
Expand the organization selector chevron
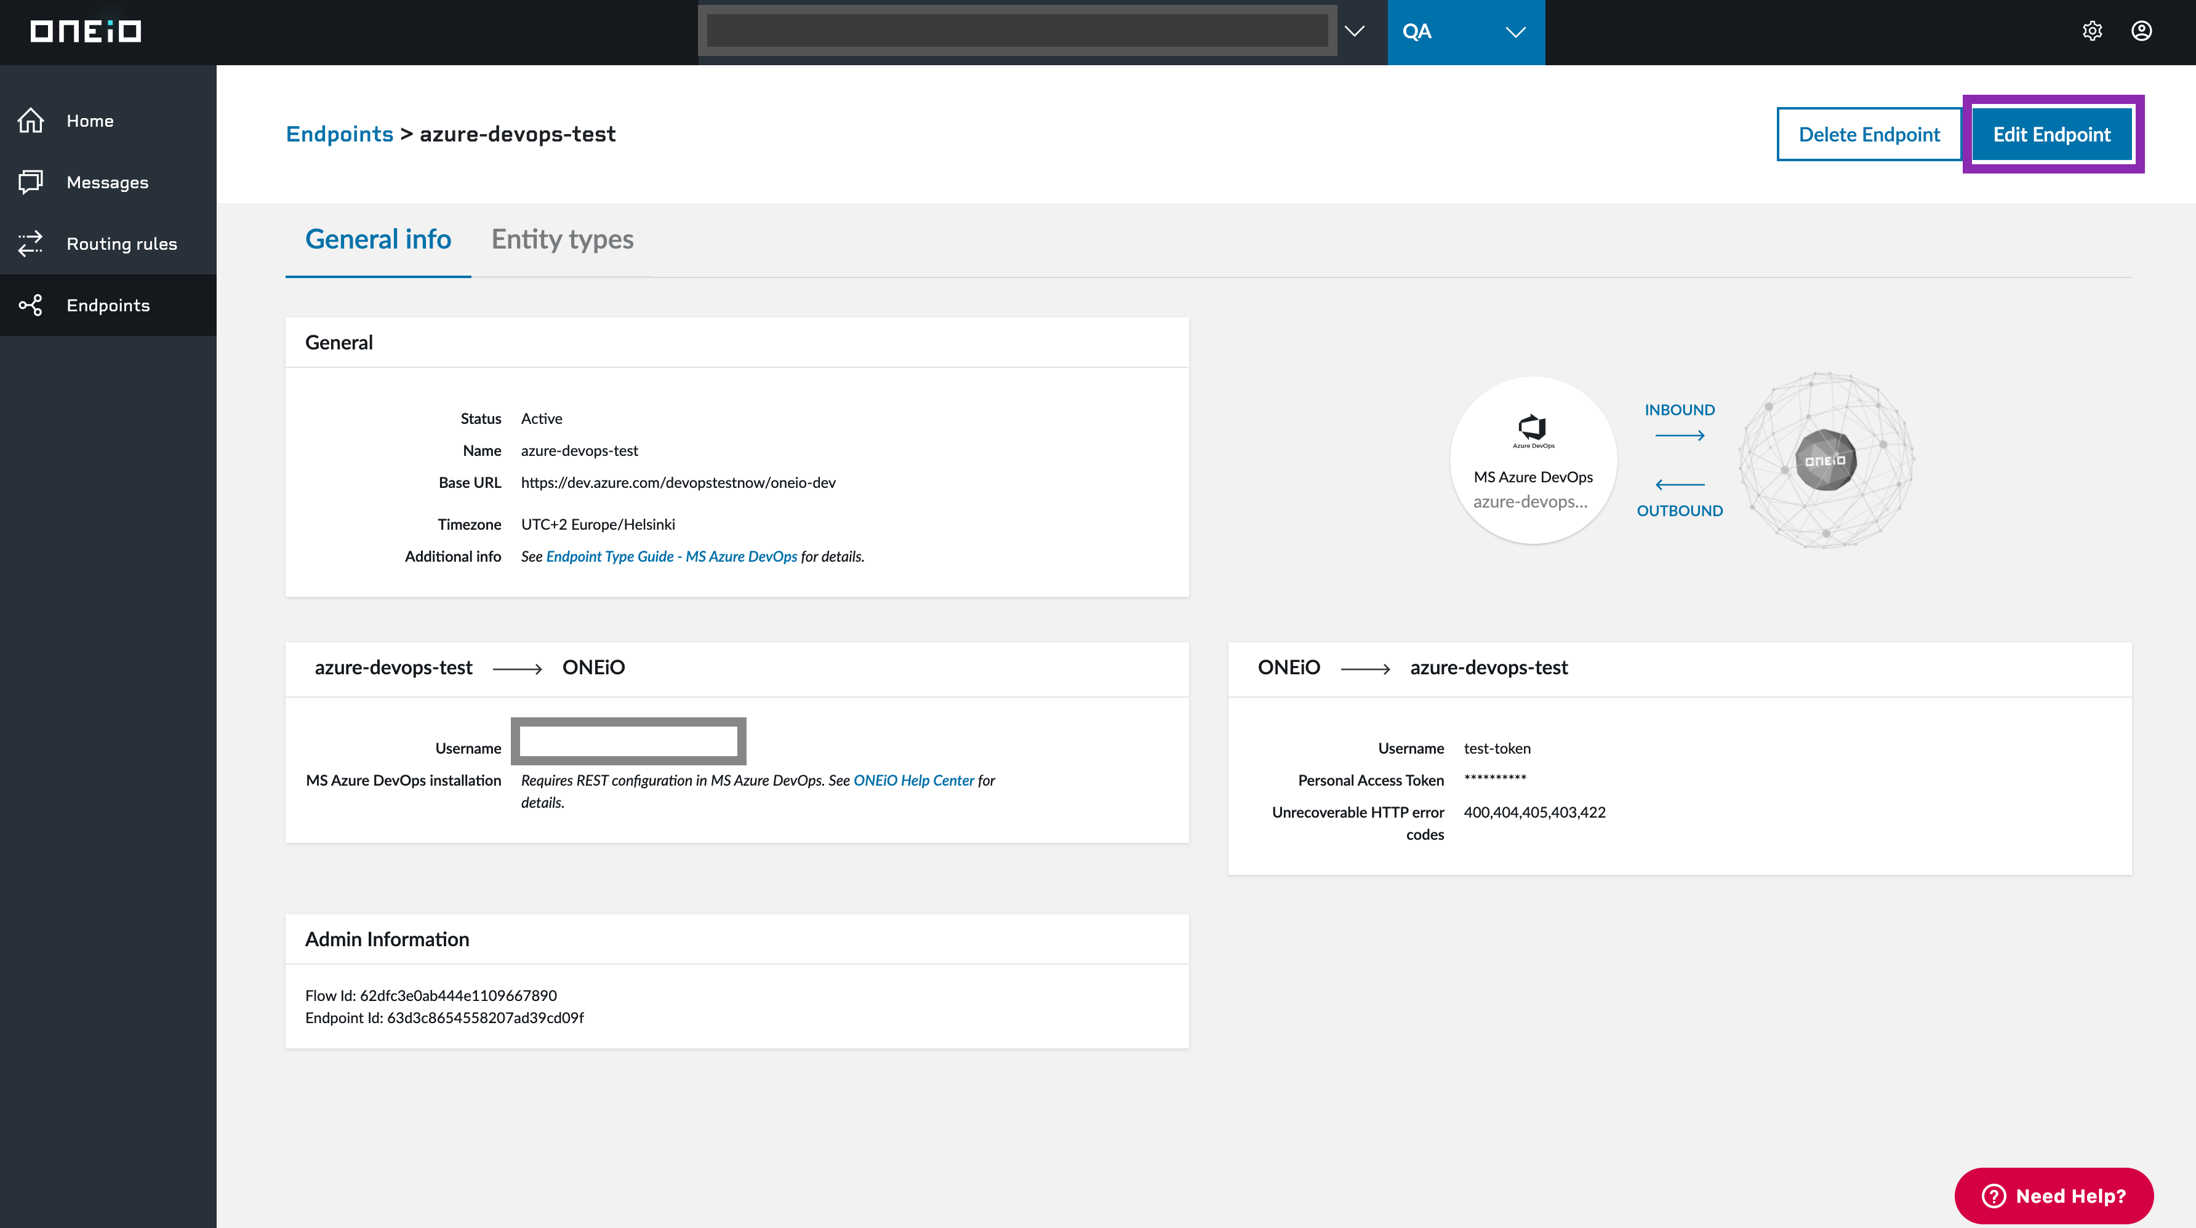pos(1354,31)
